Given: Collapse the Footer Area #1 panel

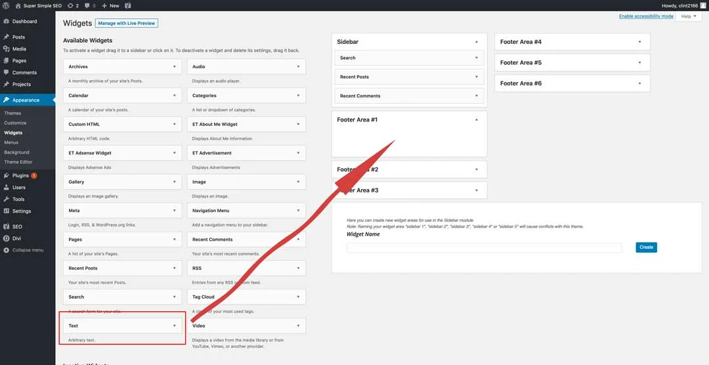Looking at the screenshot, I should point(477,119).
